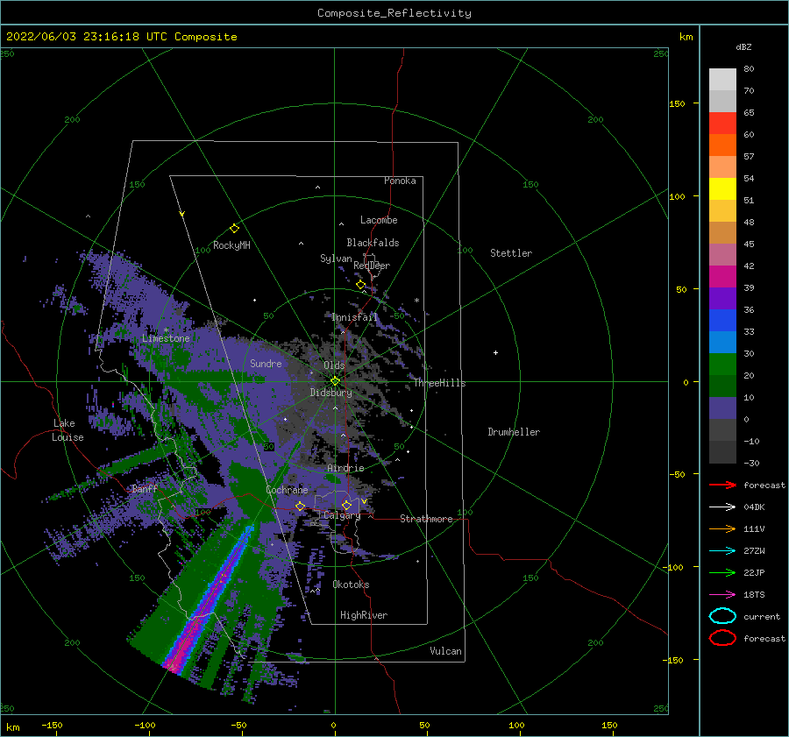
Task: Click the yellow diamond marker below Cochrane
Action: pos(301,506)
